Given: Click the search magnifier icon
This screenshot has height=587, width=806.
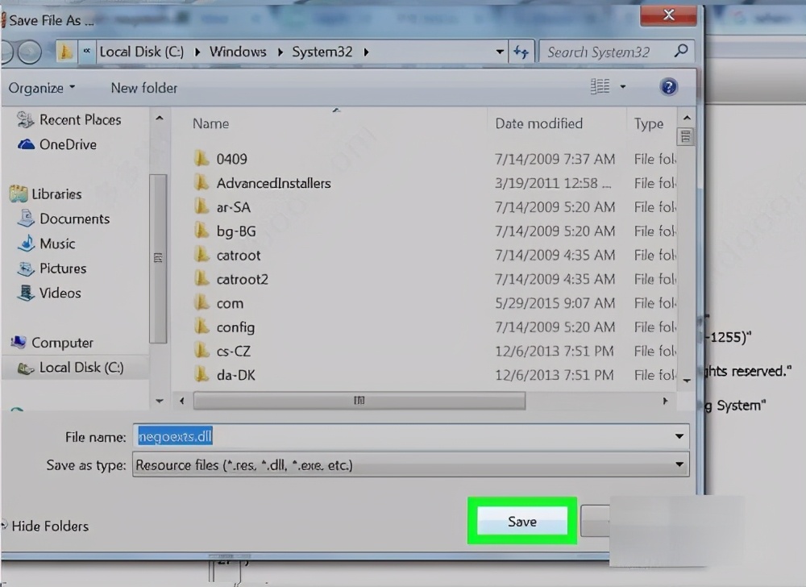Looking at the screenshot, I should (x=679, y=52).
